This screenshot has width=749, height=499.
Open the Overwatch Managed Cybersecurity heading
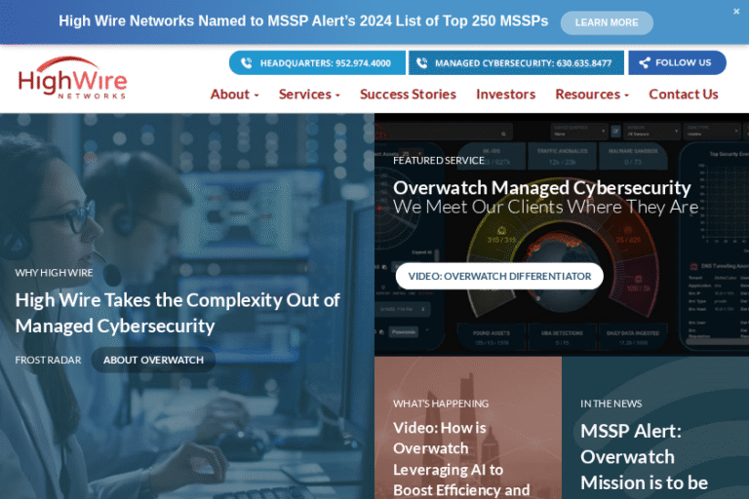[x=541, y=188]
